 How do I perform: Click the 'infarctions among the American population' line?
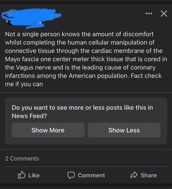[x=83, y=76]
